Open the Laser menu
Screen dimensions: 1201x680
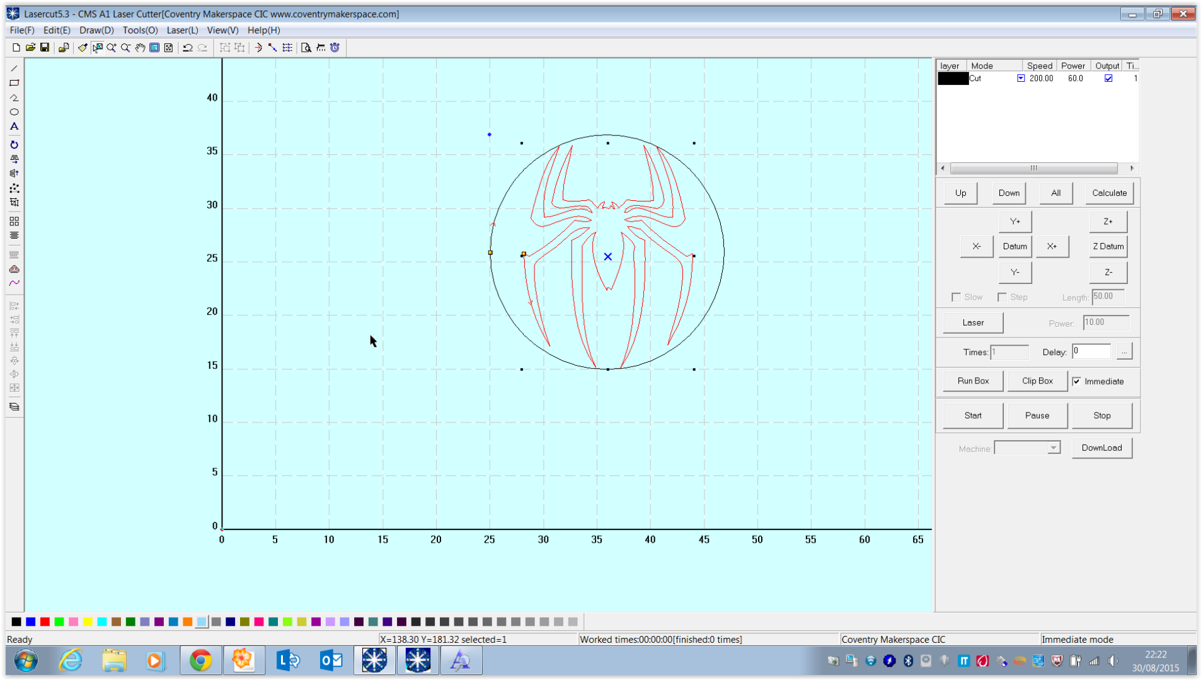181,30
